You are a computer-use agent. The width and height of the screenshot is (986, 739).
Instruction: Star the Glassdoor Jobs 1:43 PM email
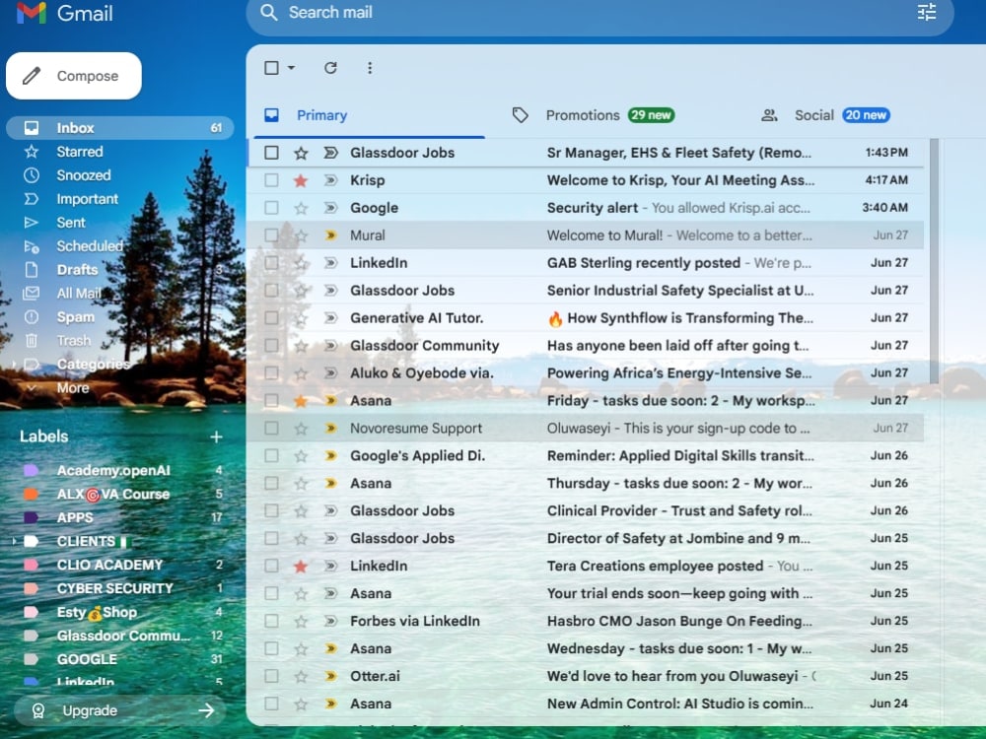[301, 153]
